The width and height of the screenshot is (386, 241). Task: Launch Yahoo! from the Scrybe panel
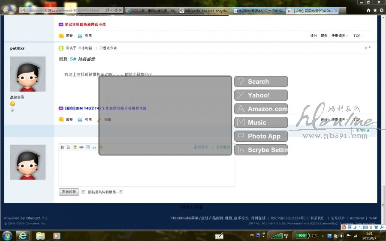coord(261,95)
